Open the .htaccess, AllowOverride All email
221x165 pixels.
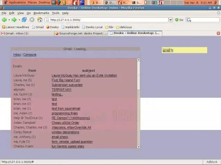71,128
